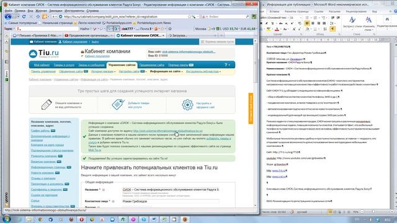The width and height of the screenshot is (397, 223).
Task: Switch to Продвижение организации browser tab
Action: click(89, 36)
